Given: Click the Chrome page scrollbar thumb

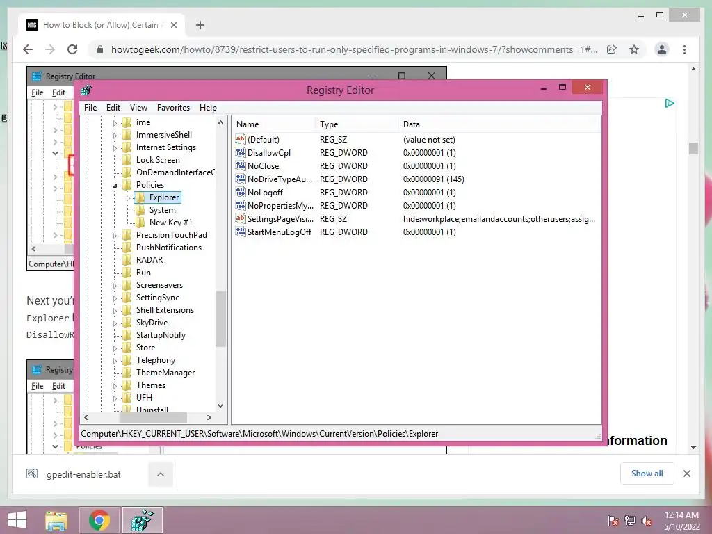Looking at the screenshot, I should pyautogui.click(x=693, y=149).
